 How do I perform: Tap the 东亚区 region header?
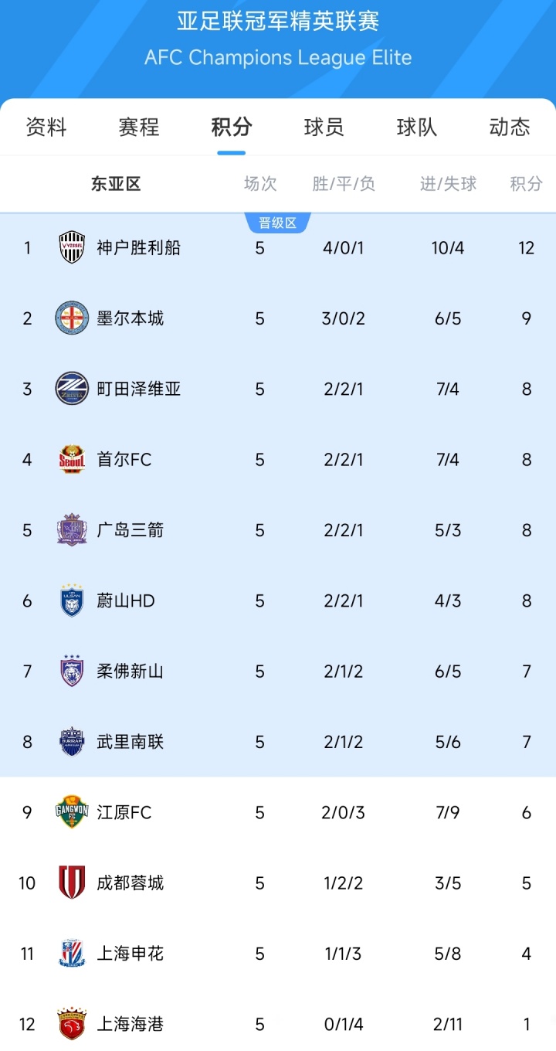[x=116, y=184]
